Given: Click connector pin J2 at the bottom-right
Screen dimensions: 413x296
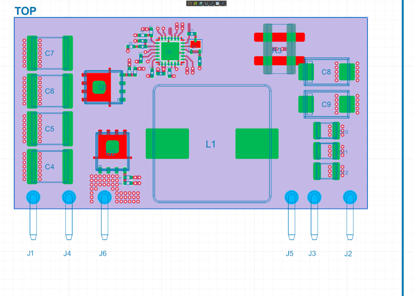Looking at the screenshot, I should tap(350, 197).
